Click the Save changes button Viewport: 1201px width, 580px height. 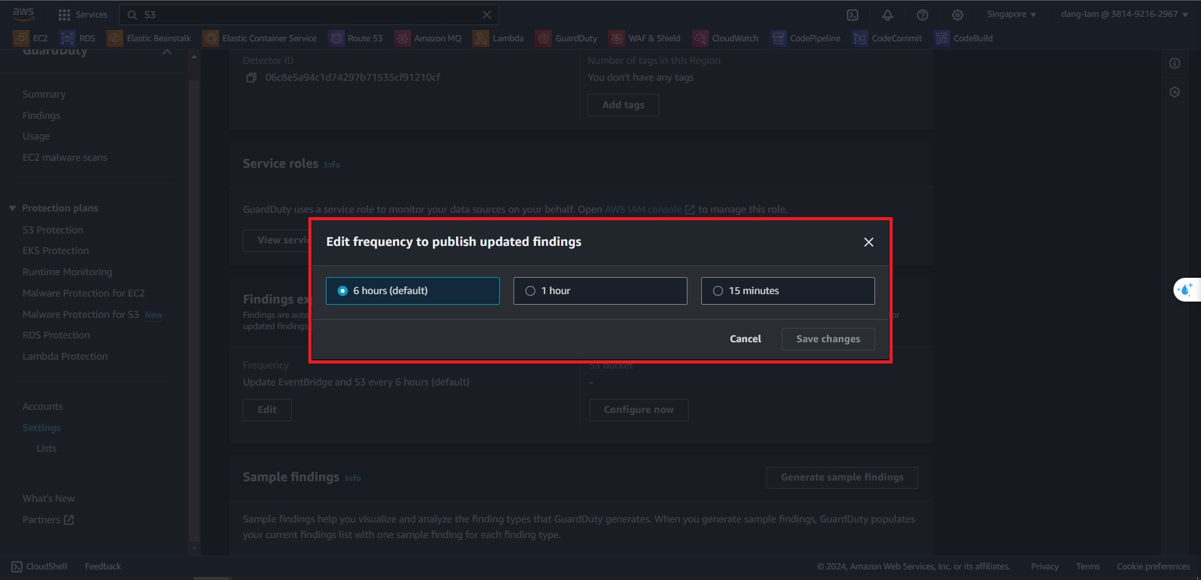tap(828, 339)
